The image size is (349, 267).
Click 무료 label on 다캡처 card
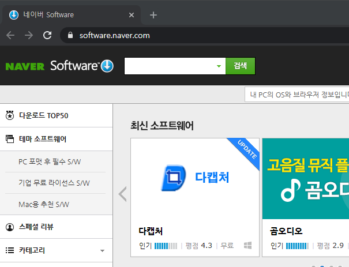[x=227, y=246]
